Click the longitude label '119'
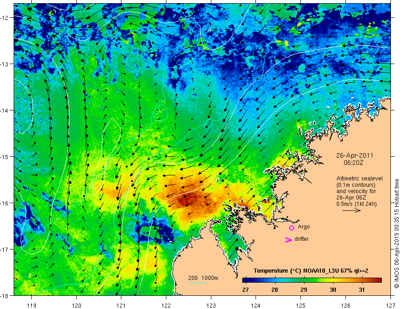Image resolution: width=400 pixels, height=309 pixels. [x=32, y=305]
